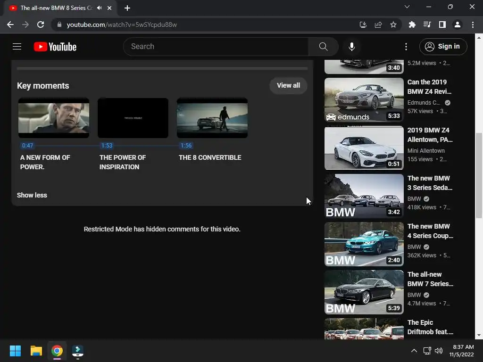Open Can the 2019 BMW Z4 video thumbnail
483x362 pixels.
[364, 100]
